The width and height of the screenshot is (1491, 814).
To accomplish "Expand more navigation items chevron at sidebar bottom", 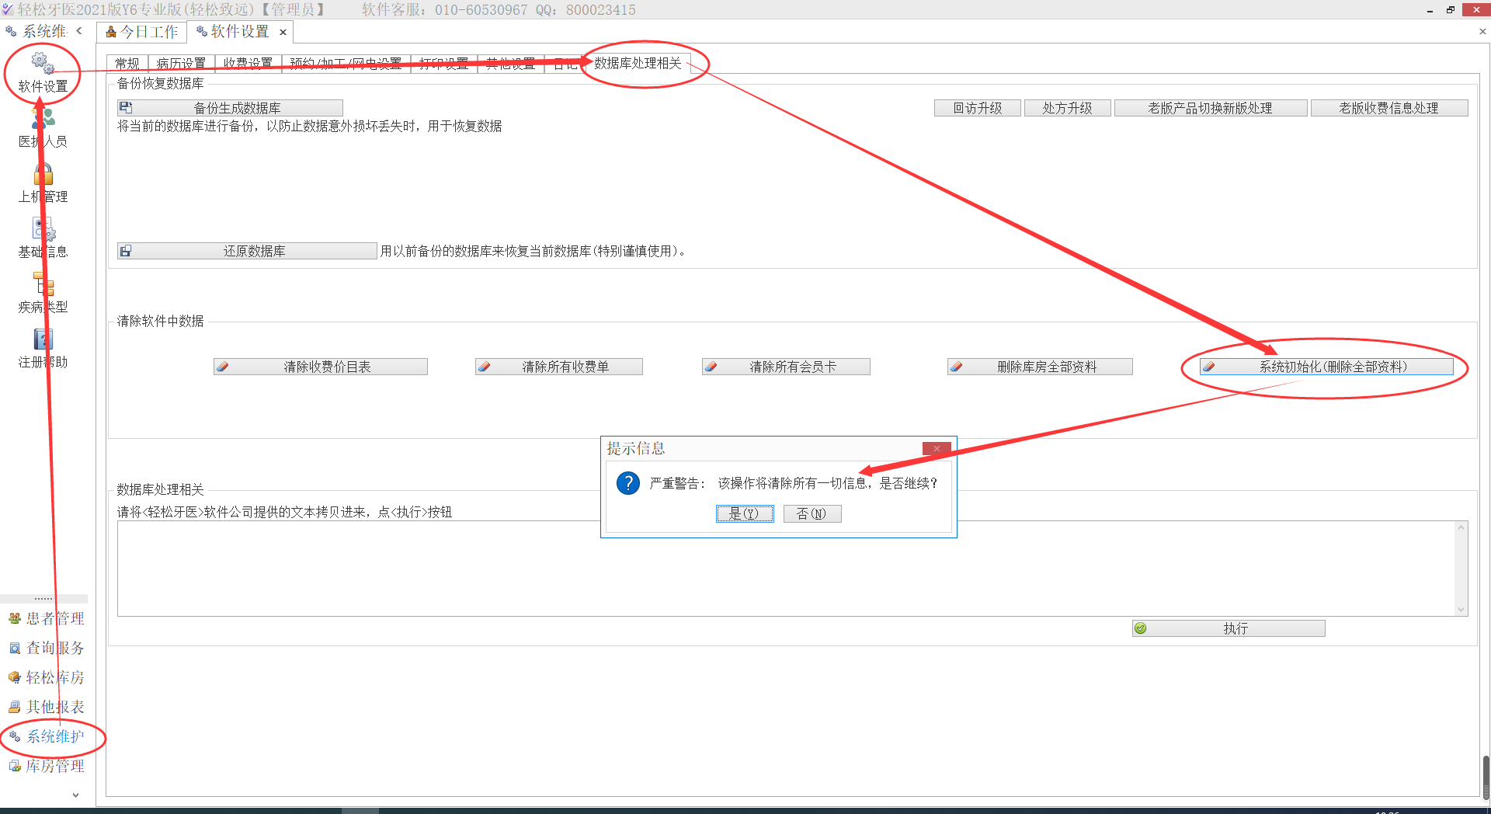I will [x=75, y=795].
